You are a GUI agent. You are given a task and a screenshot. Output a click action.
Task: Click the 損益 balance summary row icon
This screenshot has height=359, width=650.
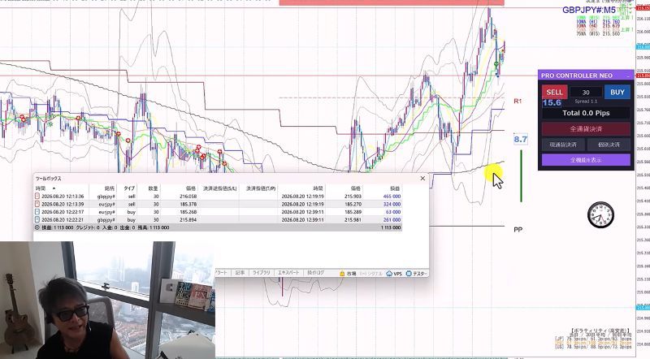pyautogui.click(x=37, y=227)
